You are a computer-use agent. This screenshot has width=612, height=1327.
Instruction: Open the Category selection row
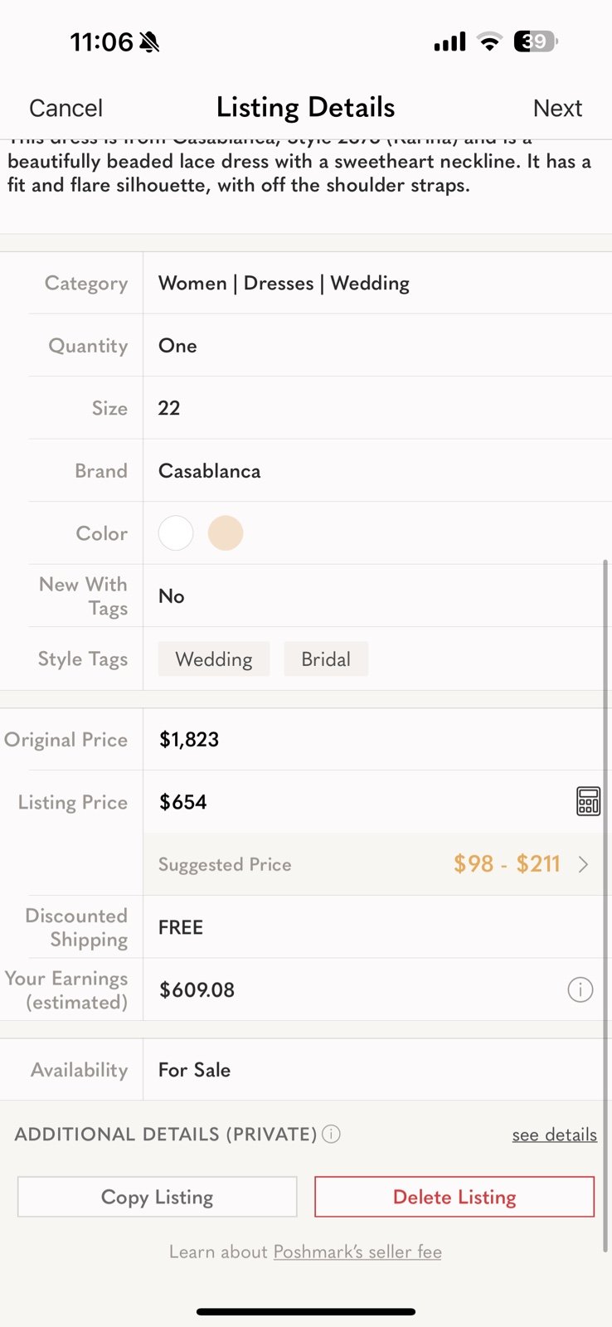click(x=306, y=283)
